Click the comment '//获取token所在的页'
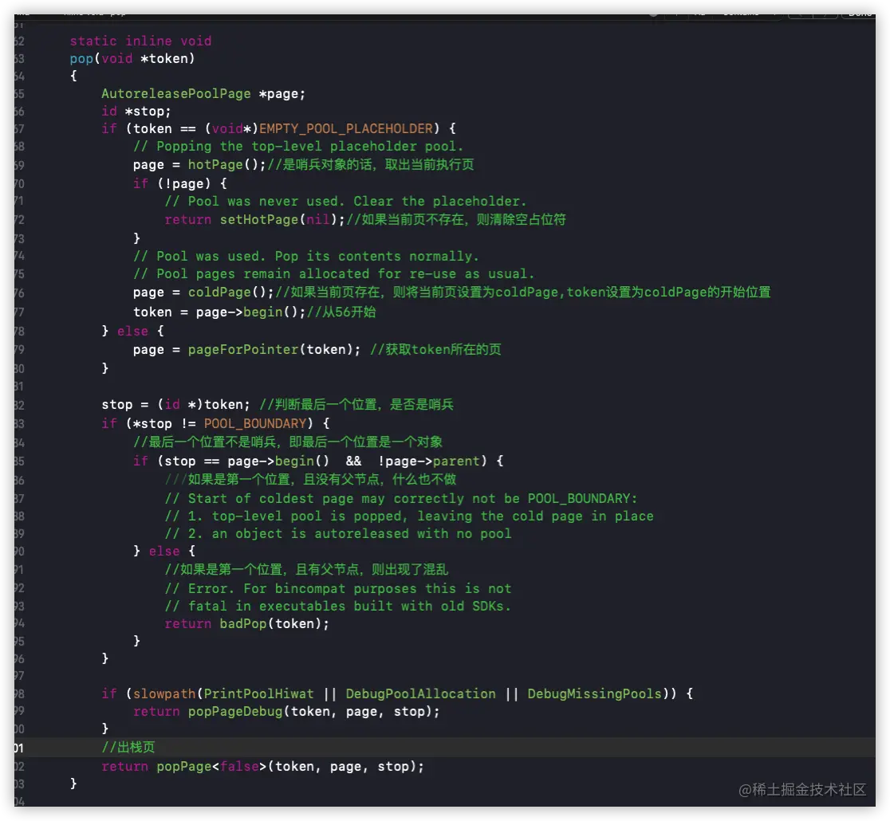Screen dimensions: 890x821 435,349
